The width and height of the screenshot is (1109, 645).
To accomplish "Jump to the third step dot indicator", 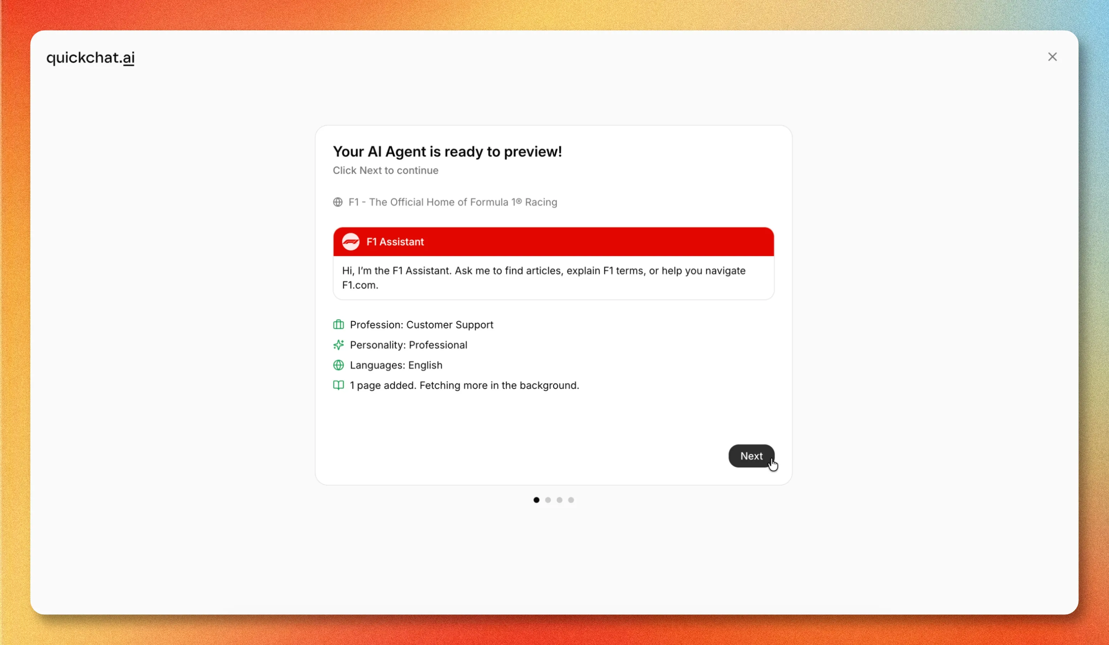I will click(559, 500).
